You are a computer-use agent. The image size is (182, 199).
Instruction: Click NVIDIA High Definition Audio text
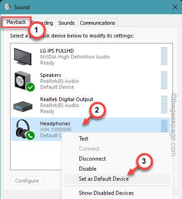(75, 57)
